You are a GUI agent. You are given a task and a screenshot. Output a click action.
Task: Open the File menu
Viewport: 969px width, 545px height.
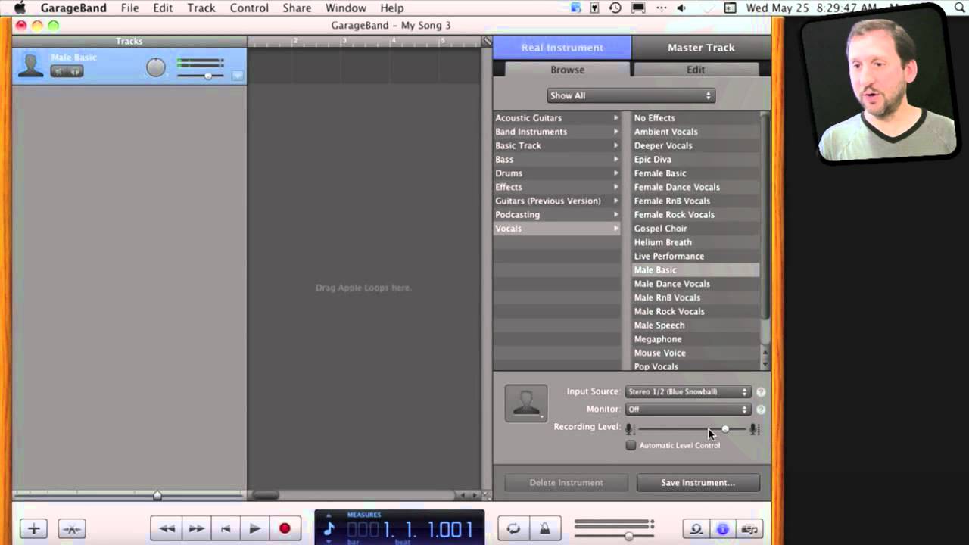coord(129,8)
